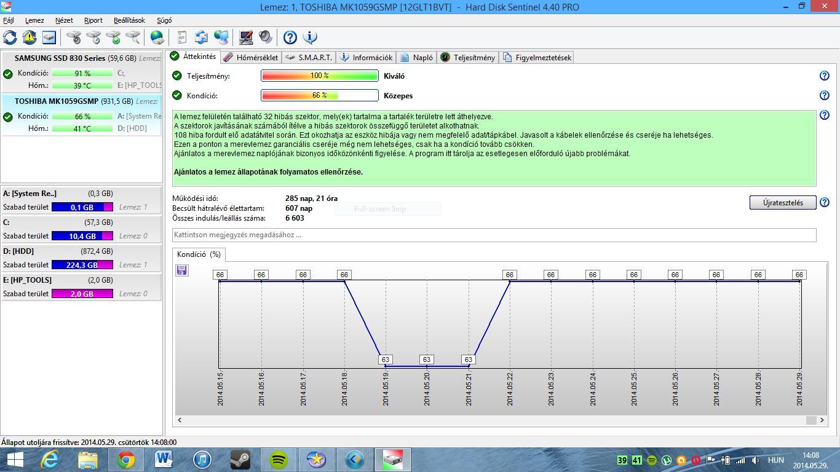This screenshot has width=840, height=472.
Task: Click the 'Becsült hátralévő élettartam' value 607 nap
Action: pyautogui.click(x=299, y=208)
